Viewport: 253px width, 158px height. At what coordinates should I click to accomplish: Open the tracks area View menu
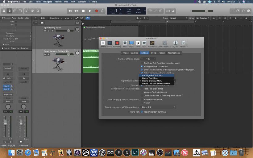(x=68, y=18)
